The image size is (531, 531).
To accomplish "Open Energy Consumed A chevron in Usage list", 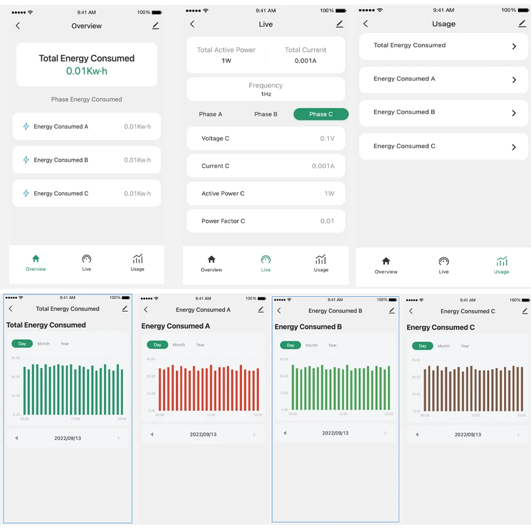I will (x=514, y=80).
